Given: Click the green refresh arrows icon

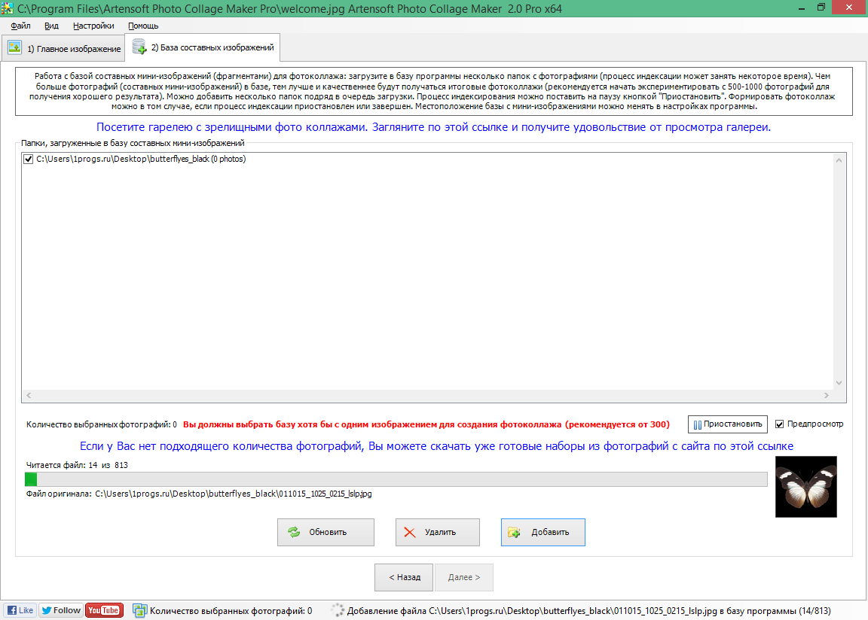Looking at the screenshot, I should pos(294,532).
